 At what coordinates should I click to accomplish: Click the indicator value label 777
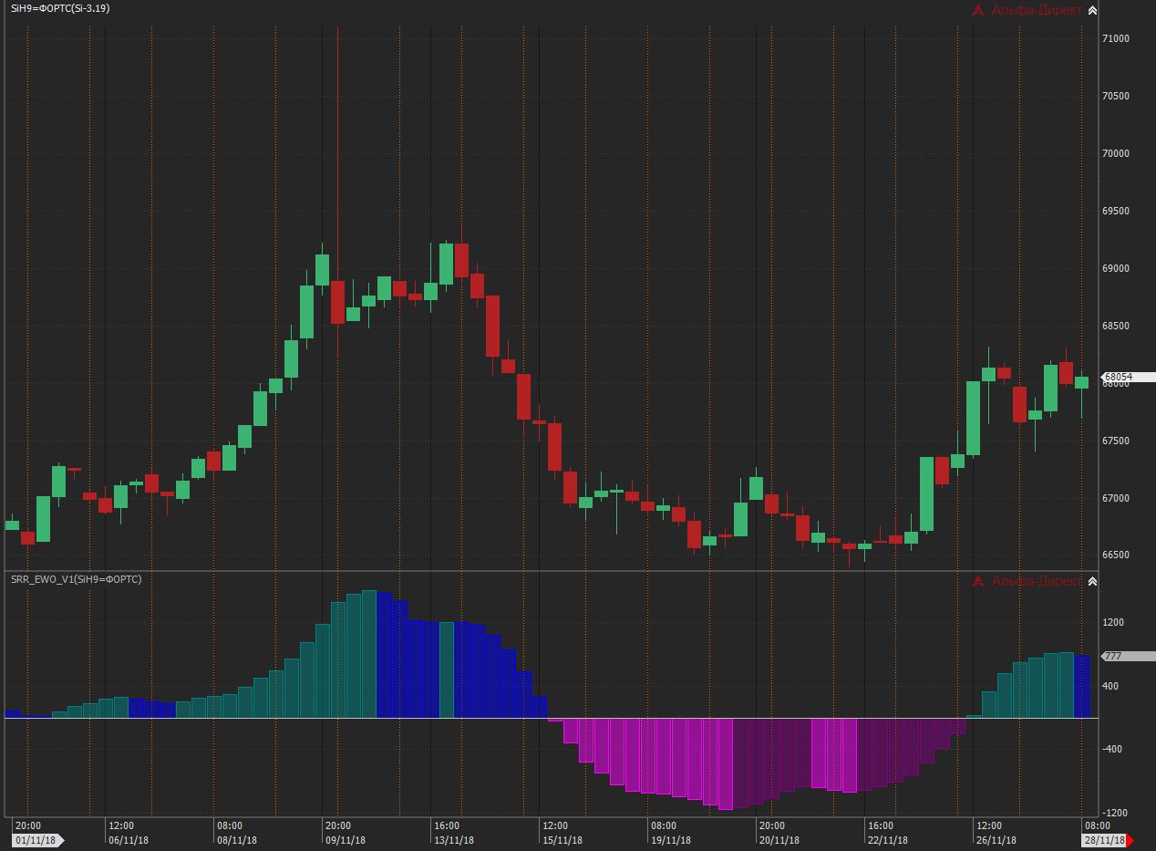[1116, 656]
